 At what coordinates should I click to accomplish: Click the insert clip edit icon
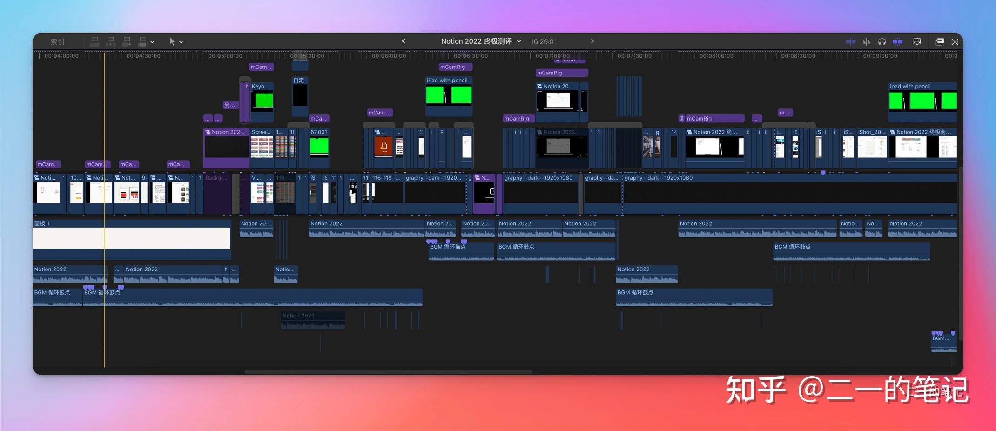[x=110, y=41]
